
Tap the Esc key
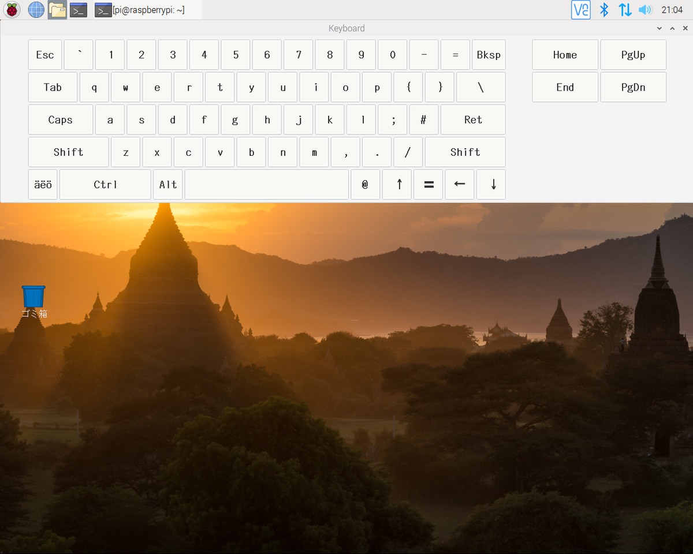click(x=45, y=55)
